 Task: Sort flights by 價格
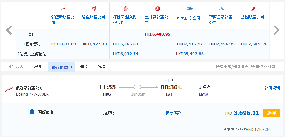[x=101, y=67]
